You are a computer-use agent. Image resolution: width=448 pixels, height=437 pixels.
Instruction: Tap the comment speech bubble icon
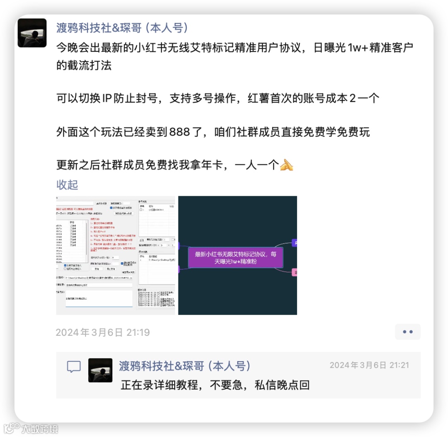point(74,367)
